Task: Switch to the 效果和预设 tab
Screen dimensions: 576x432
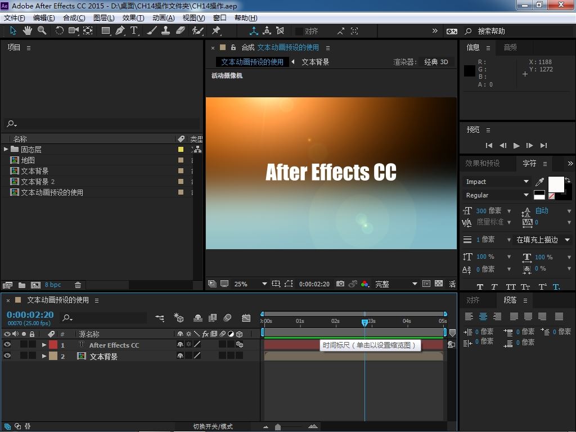Action: (x=482, y=163)
